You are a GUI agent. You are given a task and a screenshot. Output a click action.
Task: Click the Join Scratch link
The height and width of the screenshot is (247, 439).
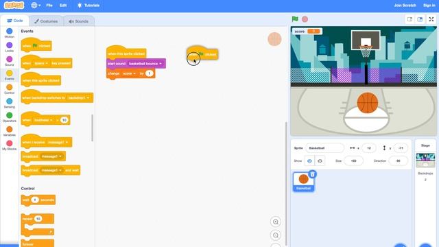[x=405, y=5]
